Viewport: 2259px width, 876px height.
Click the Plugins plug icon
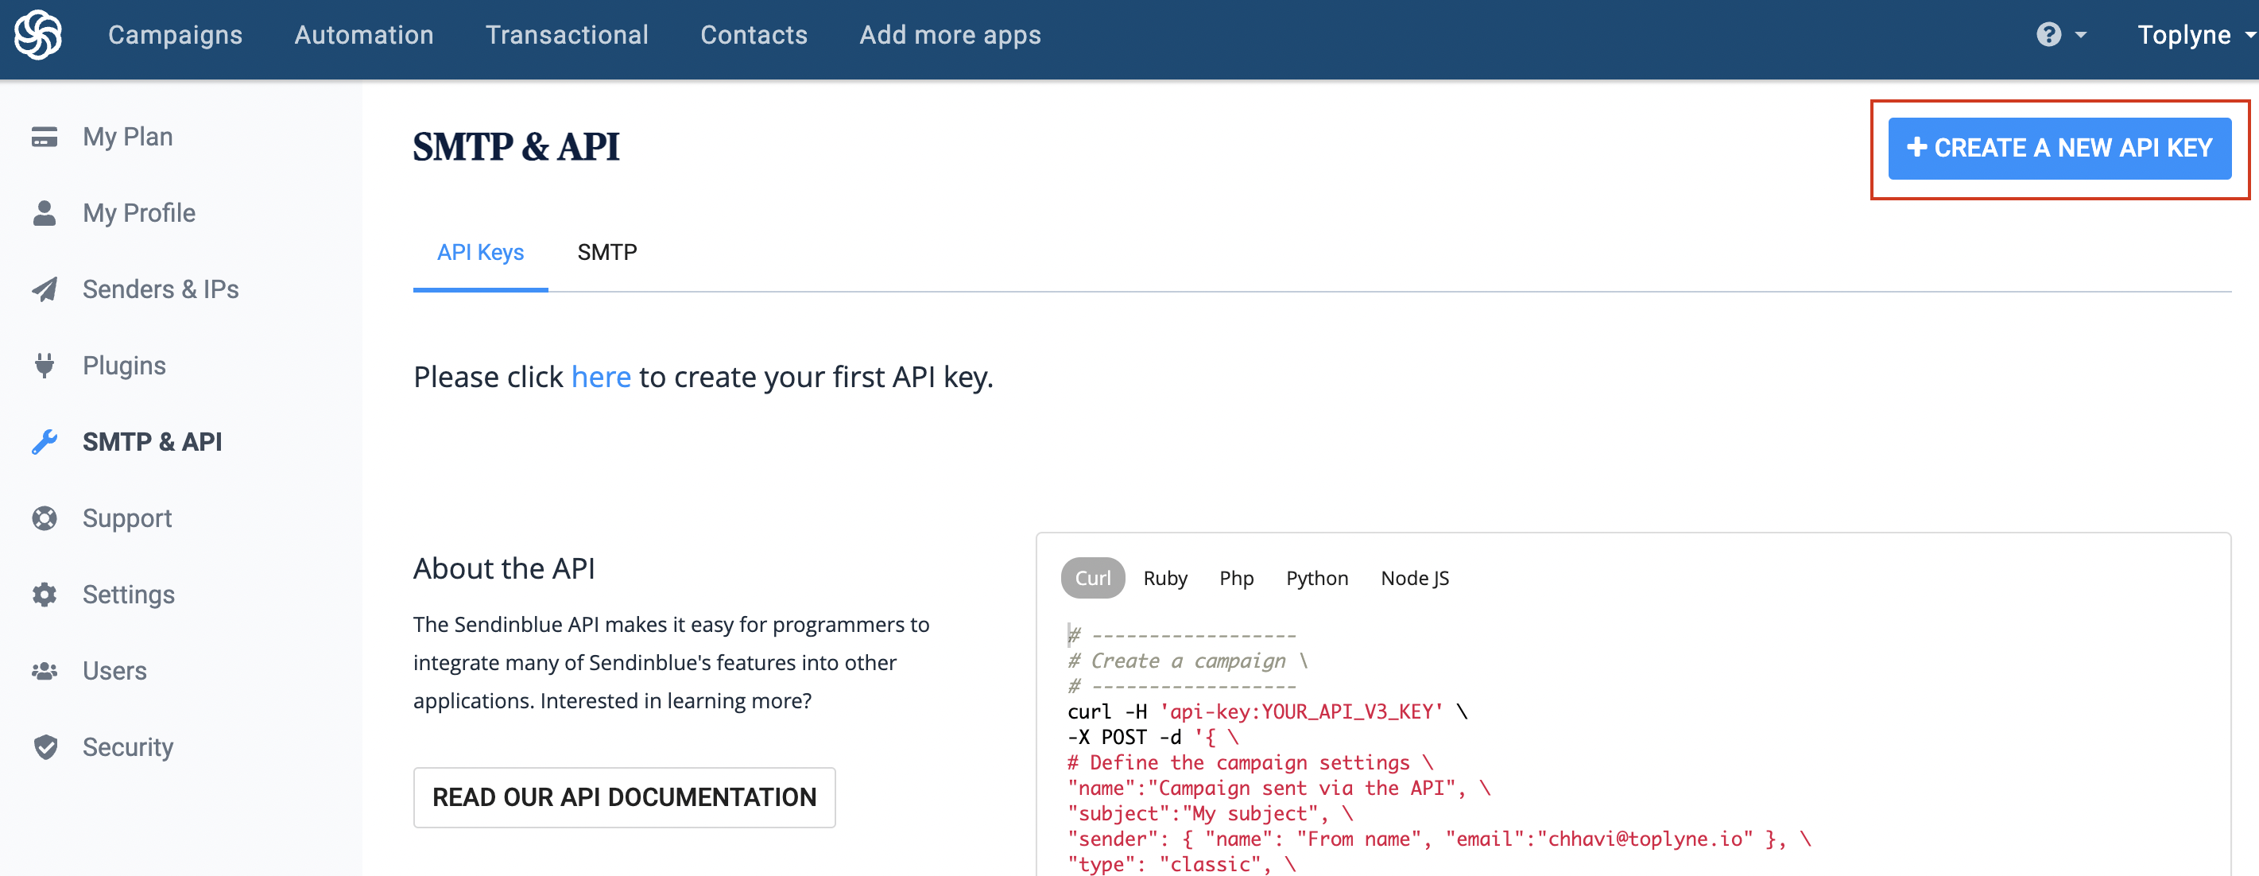pos(45,365)
